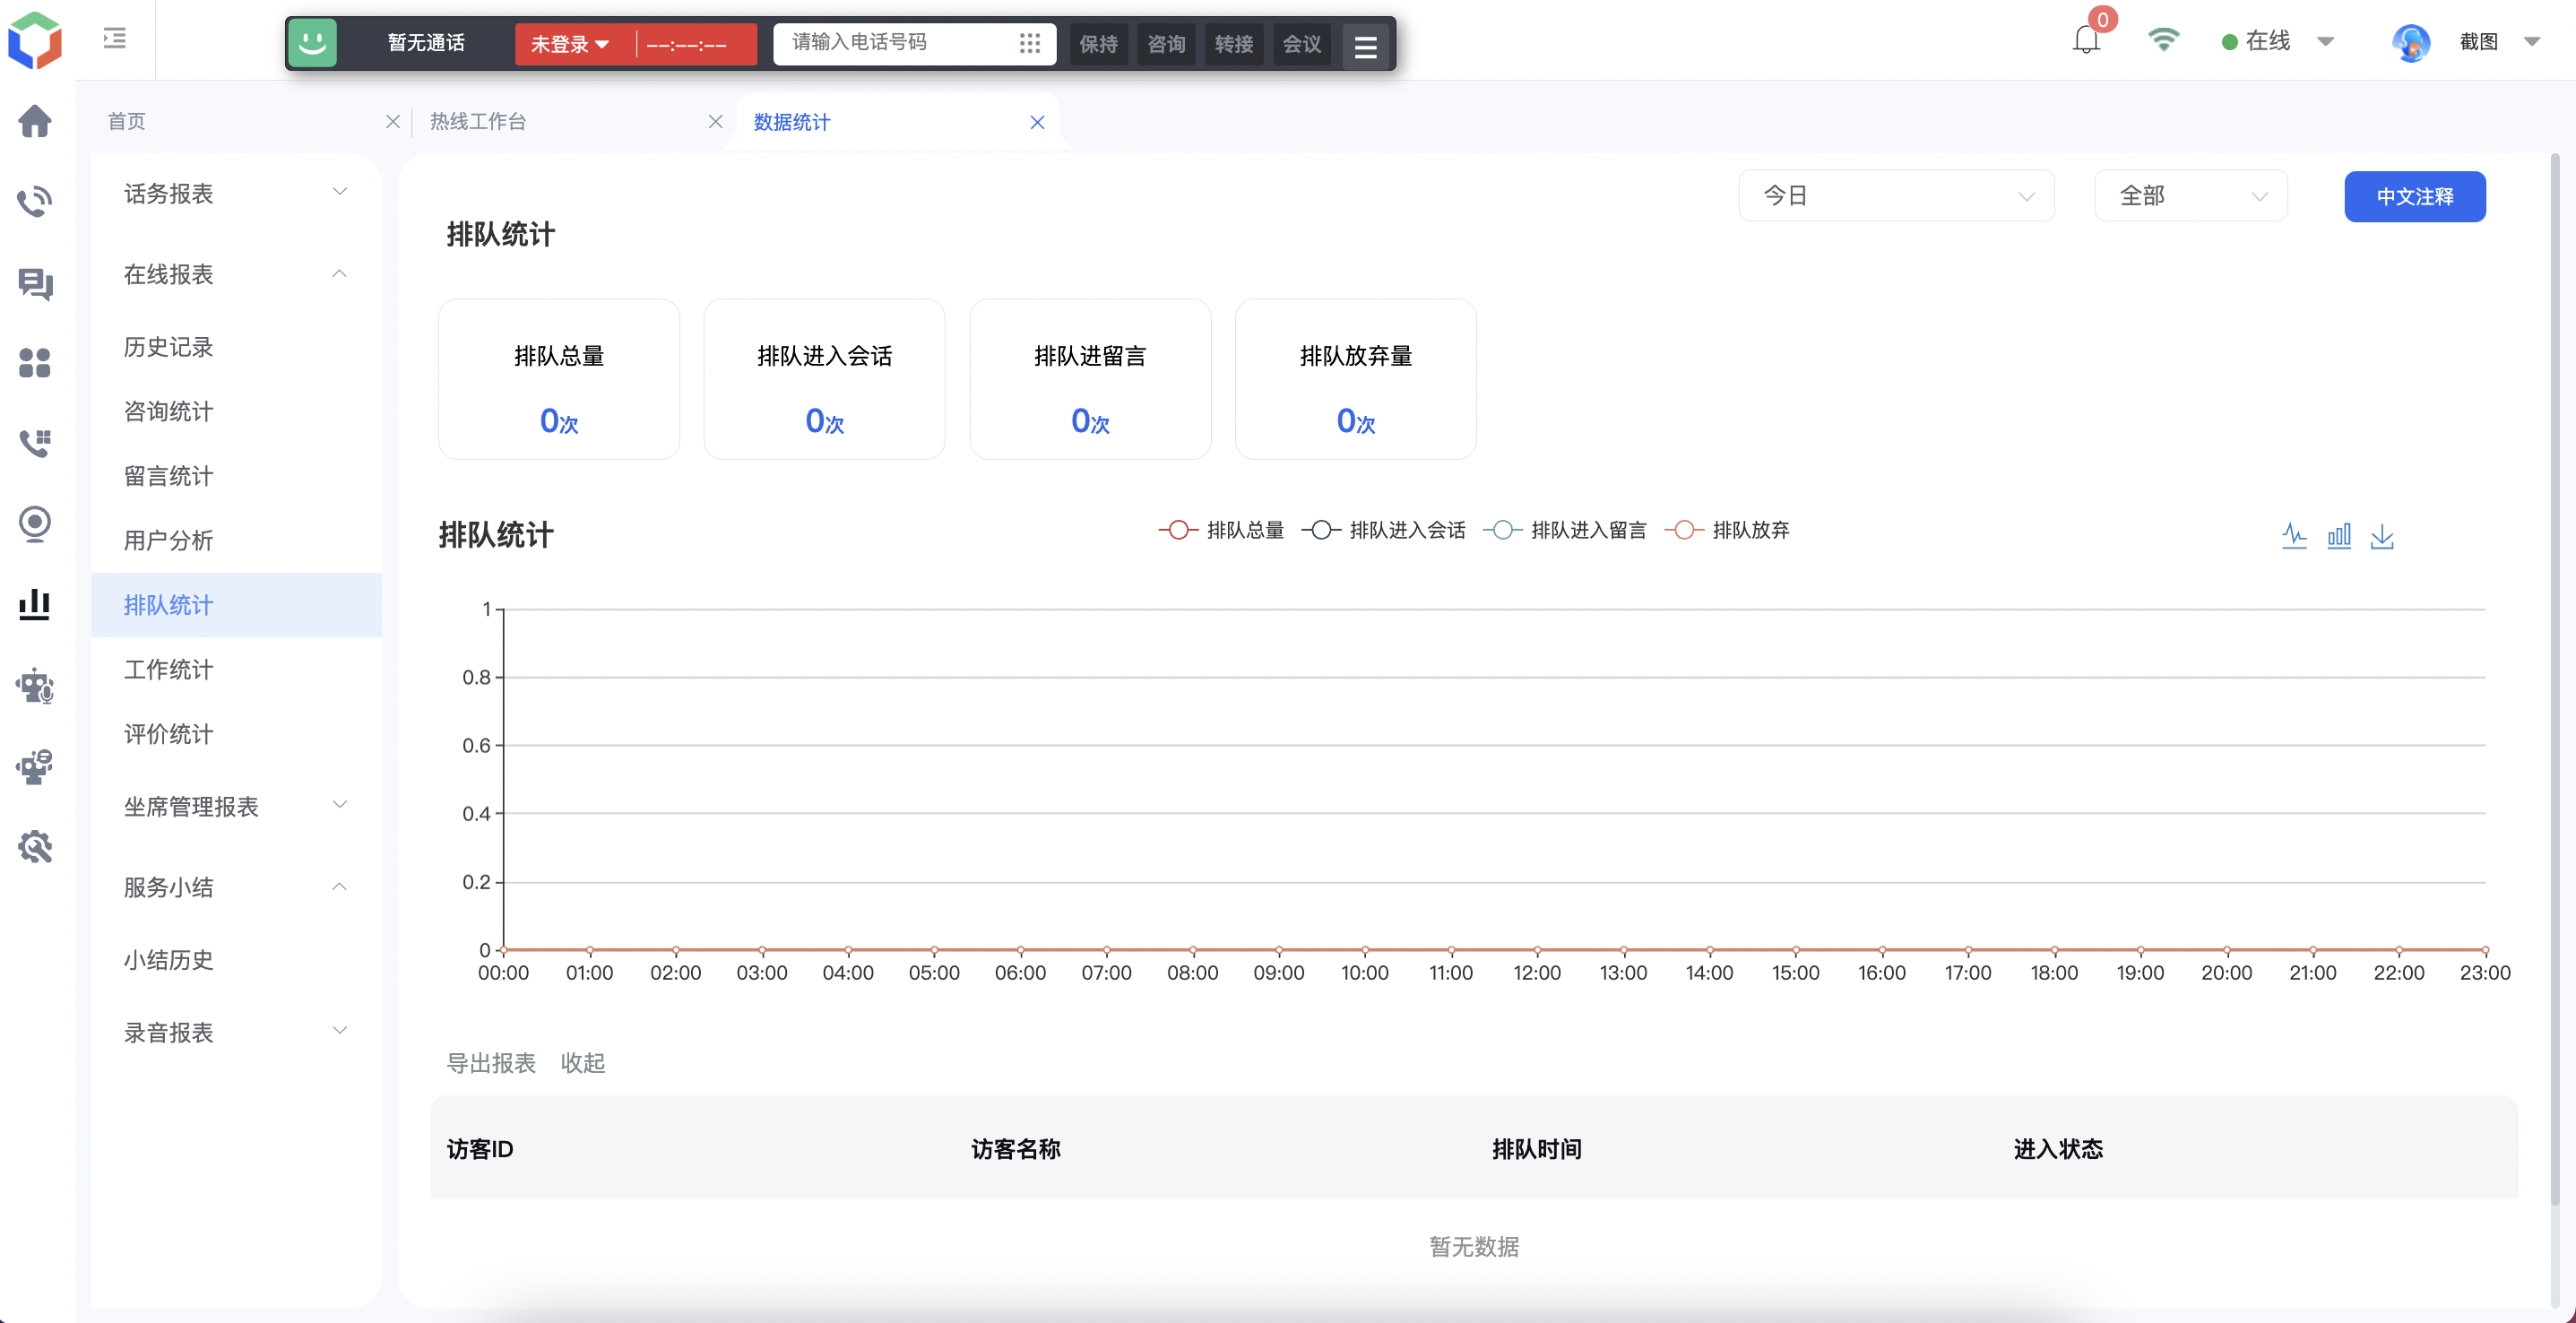Viewport: 2576px width, 1323px height.
Task: Open the 在线 agent status dropdown
Action: coord(2278,41)
